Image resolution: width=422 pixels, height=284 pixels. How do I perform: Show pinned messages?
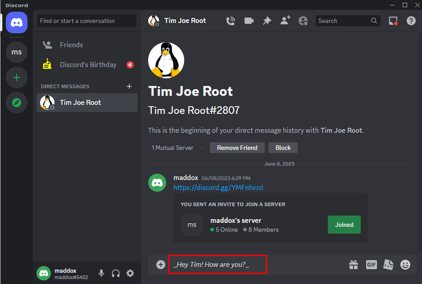(267, 21)
